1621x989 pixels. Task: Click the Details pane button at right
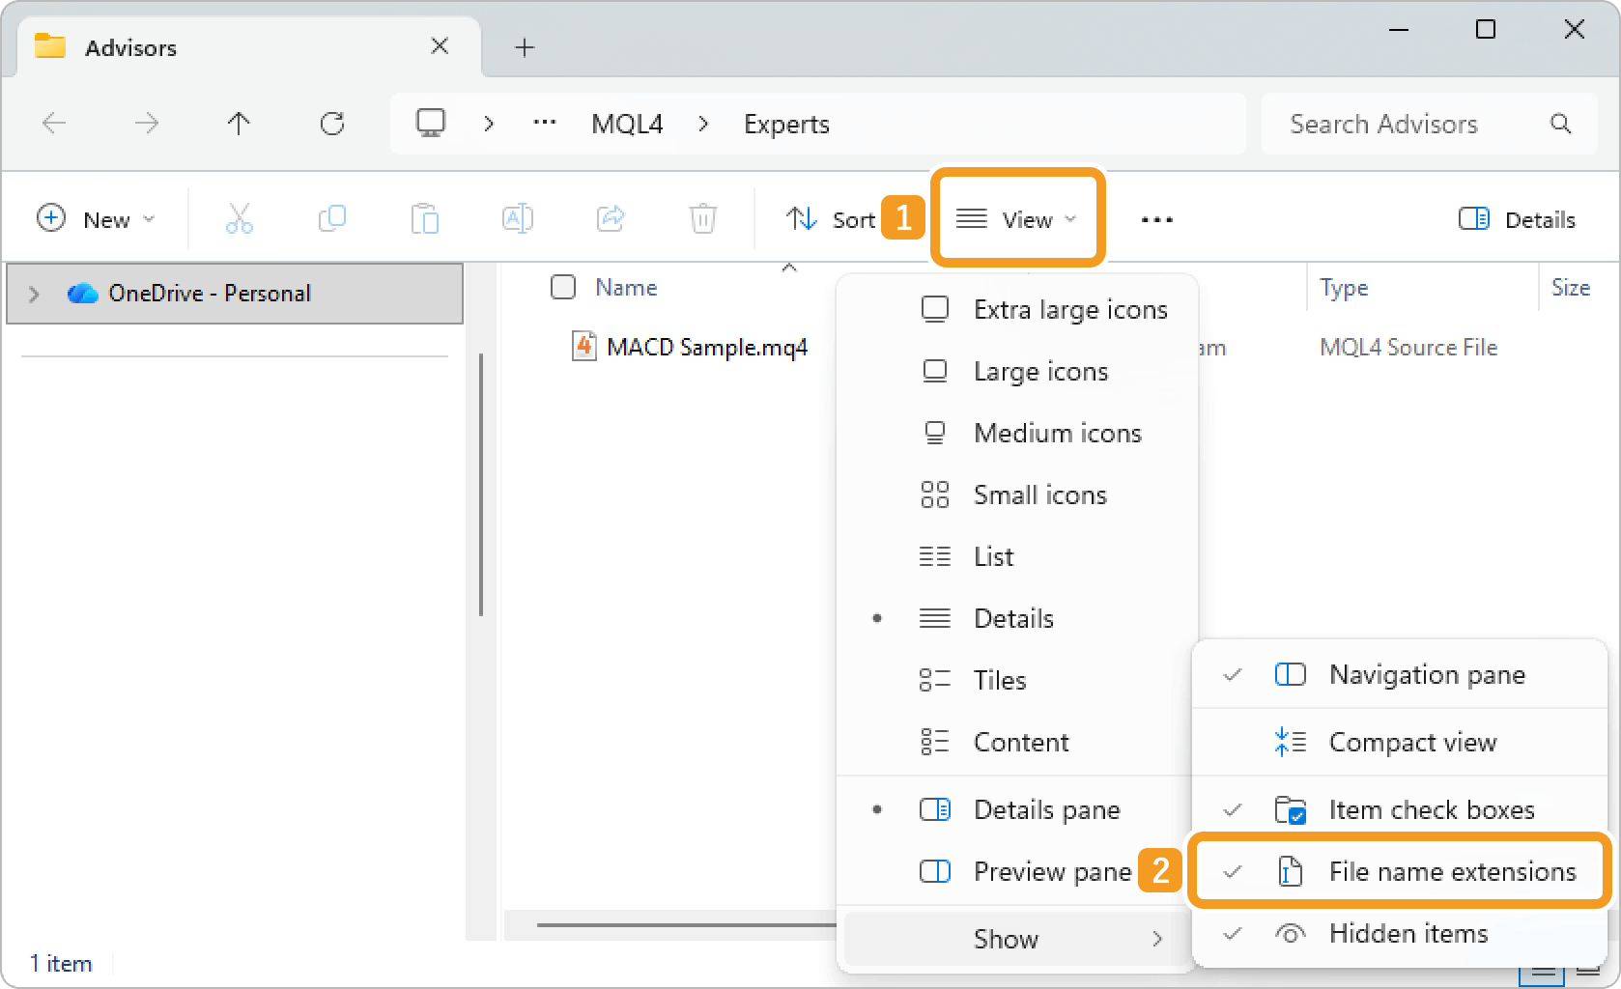pos(1517,219)
